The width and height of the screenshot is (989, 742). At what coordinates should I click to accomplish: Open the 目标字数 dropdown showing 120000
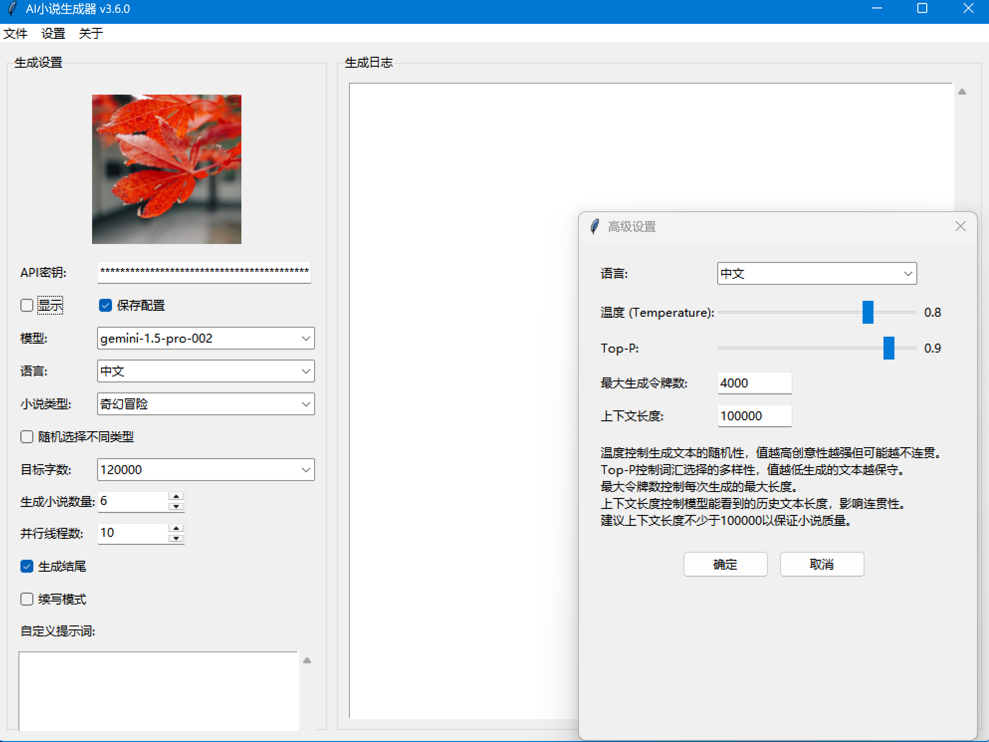206,470
